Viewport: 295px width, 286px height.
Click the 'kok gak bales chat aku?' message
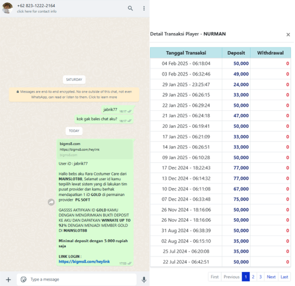pyautogui.click(x=104, y=119)
